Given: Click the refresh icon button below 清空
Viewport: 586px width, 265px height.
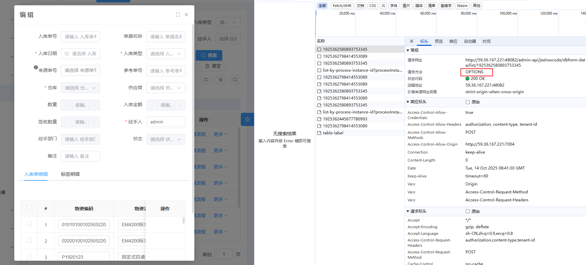Looking at the screenshot, I should tap(206, 80).
